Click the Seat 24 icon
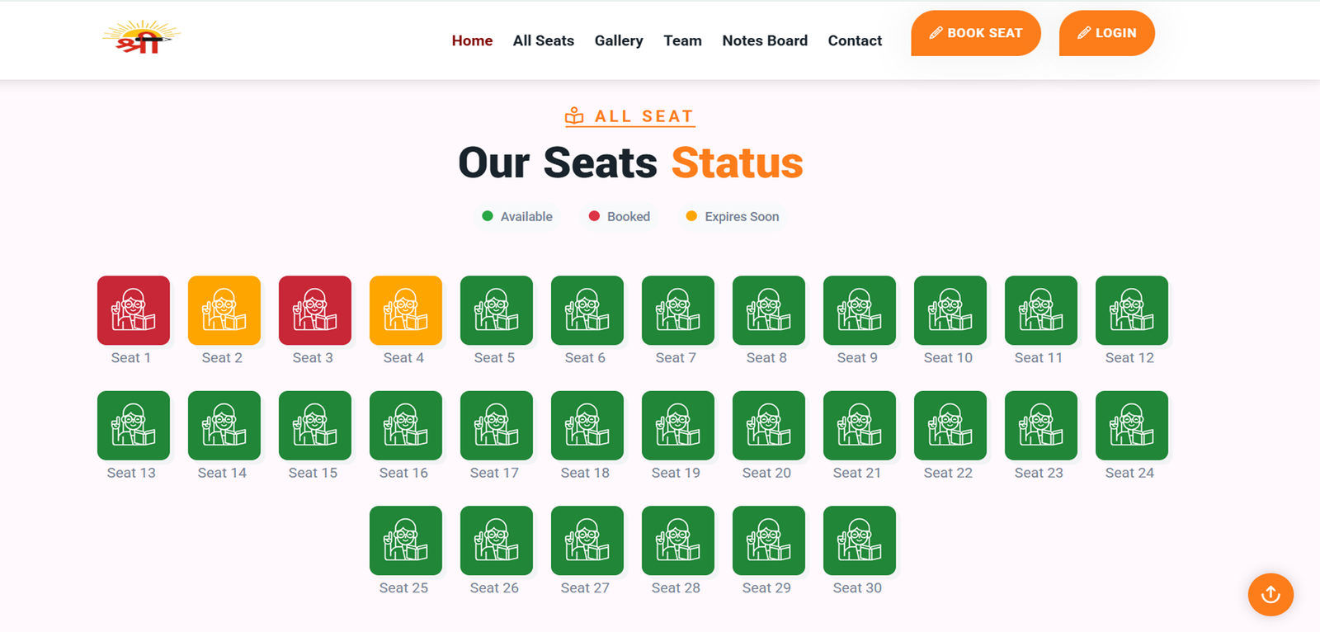The width and height of the screenshot is (1320, 632). click(x=1131, y=426)
